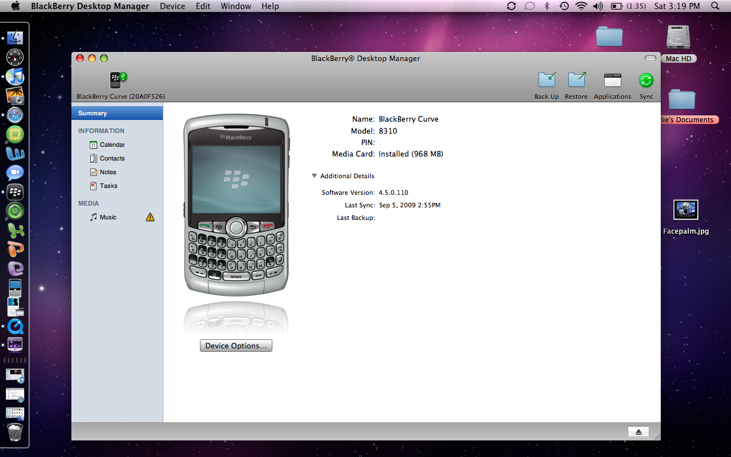
Task: Click the Device Options... button
Action: [x=236, y=346]
